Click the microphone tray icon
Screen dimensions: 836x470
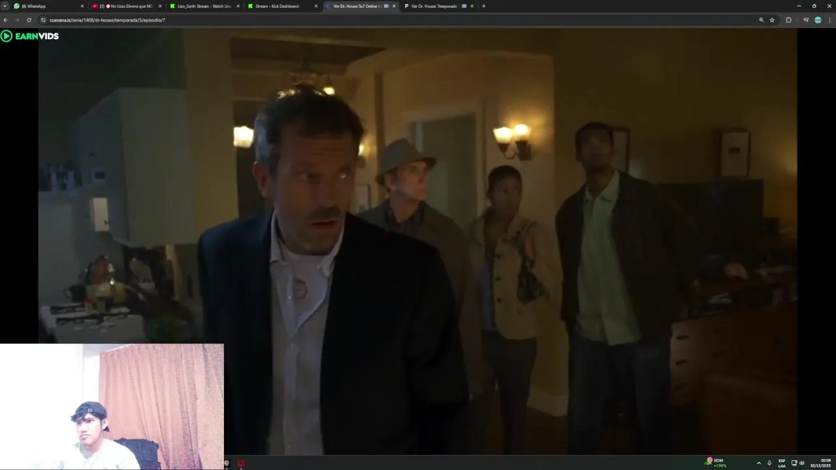pos(769,463)
